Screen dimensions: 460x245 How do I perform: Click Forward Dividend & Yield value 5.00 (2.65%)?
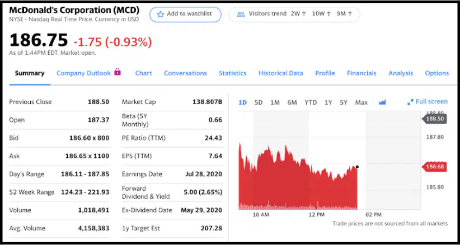pyautogui.click(x=203, y=192)
